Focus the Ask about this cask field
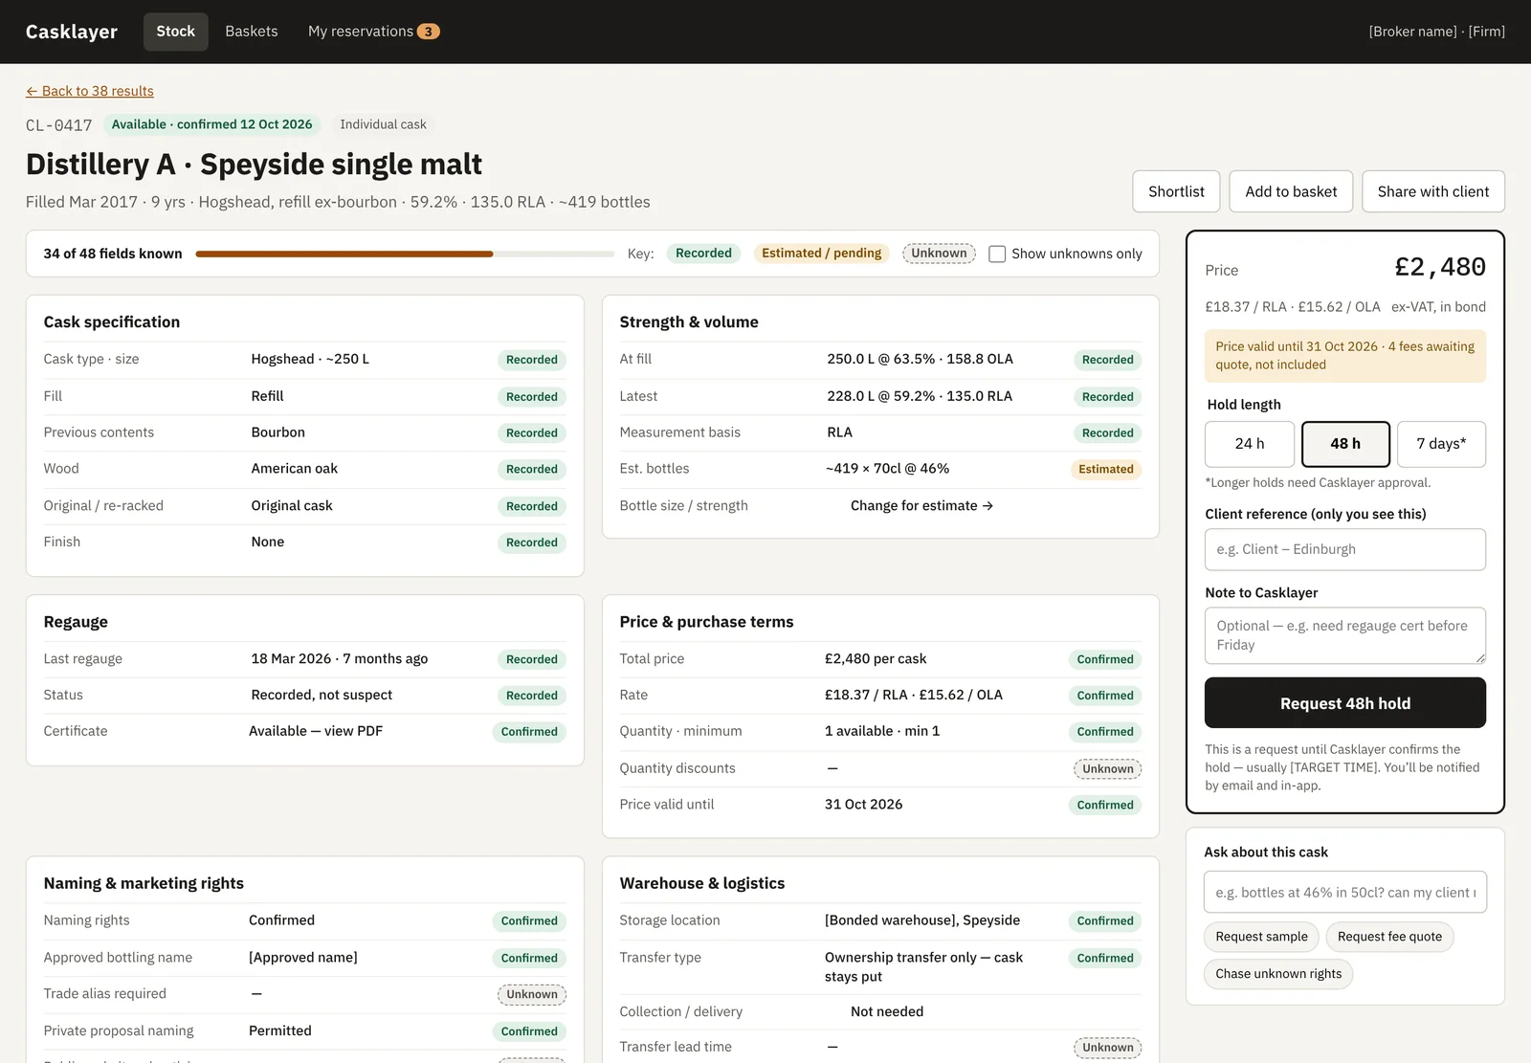This screenshot has width=1531, height=1063. 1345,893
